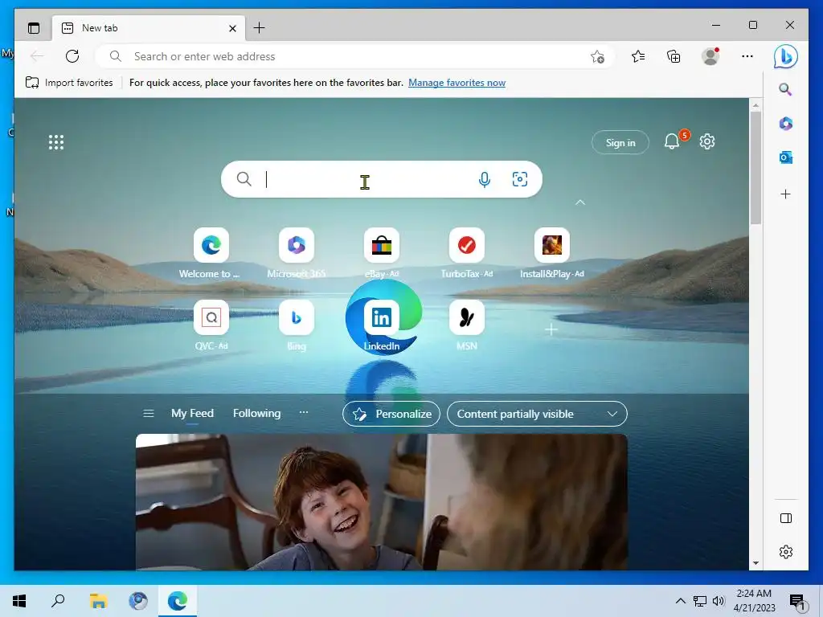Open the TurboTax quick link tile

click(x=467, y=245)
